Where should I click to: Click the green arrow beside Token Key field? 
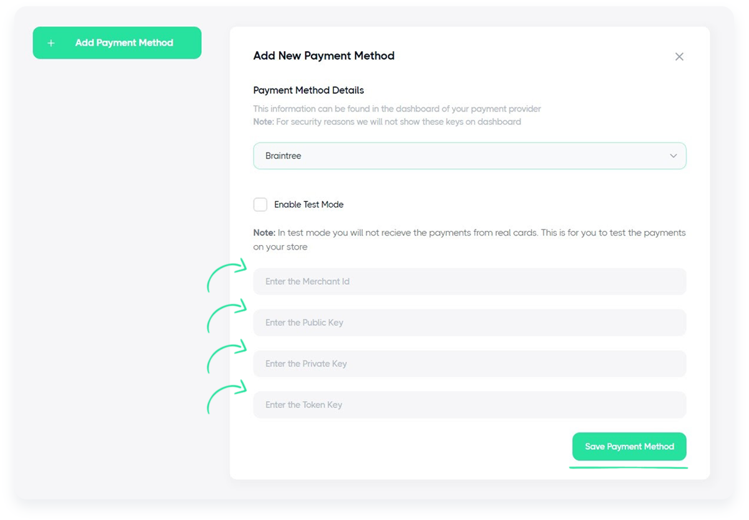(x=227, y=397)
